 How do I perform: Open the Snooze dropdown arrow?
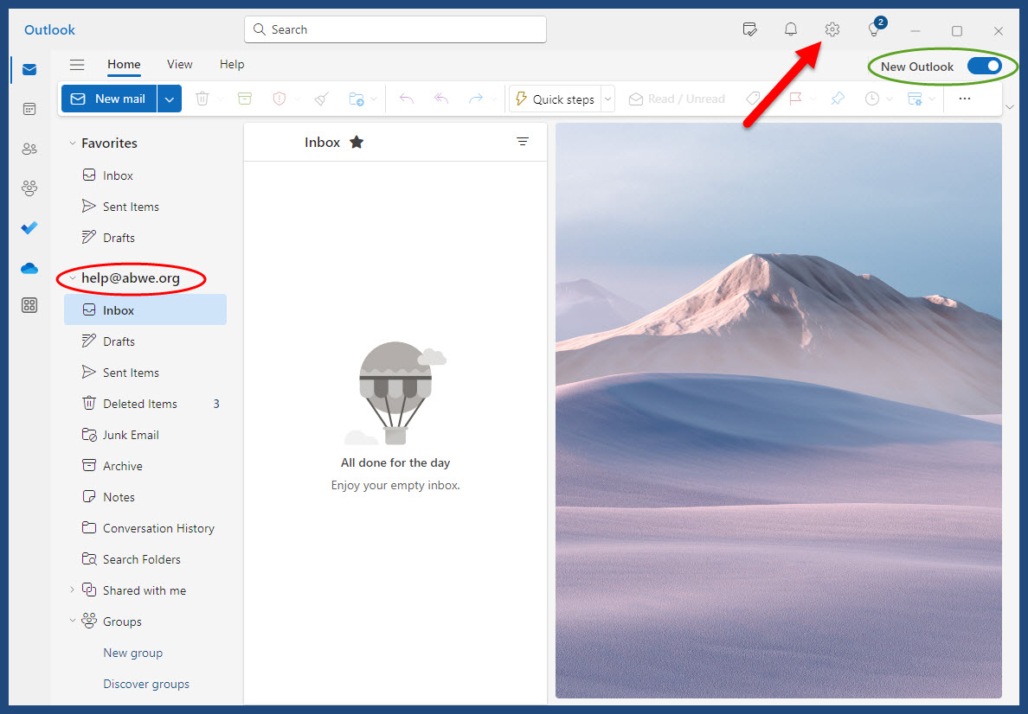[890, 99]
